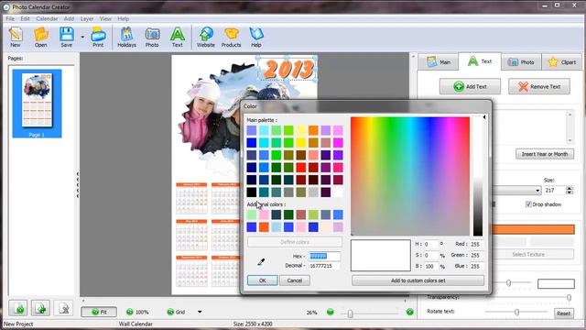Switch to the Clipart tab
586x330 pixels.
(561, 62)
